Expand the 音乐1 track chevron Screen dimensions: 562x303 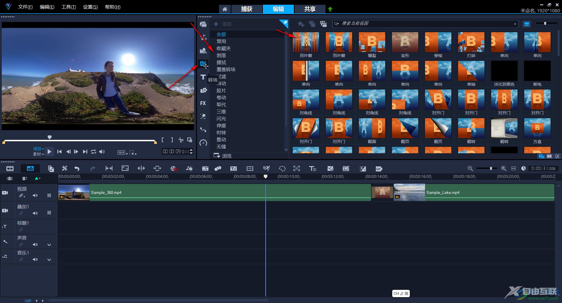[49, 259]
